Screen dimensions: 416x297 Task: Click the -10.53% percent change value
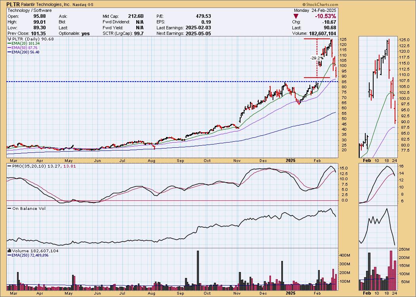coord(326,17)
